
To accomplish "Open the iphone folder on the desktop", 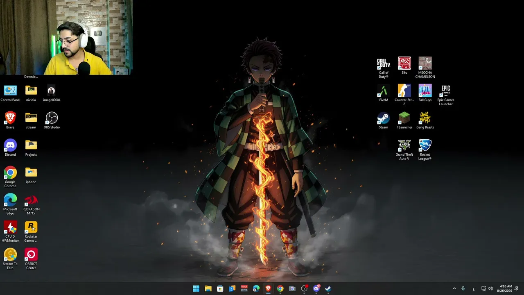I will point(31,175).
